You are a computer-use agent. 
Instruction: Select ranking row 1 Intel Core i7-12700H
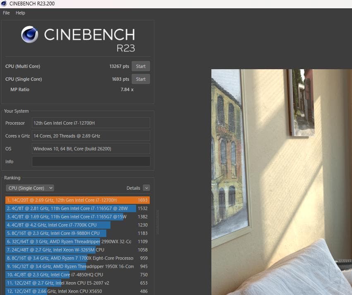(77, 200)
